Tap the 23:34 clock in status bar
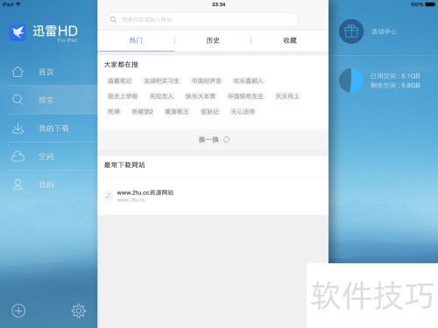 click(219, 4)
